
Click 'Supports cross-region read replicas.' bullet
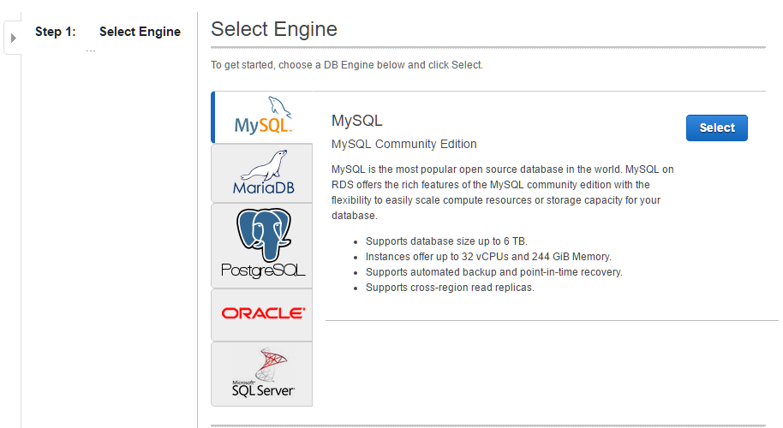(450, 288)
